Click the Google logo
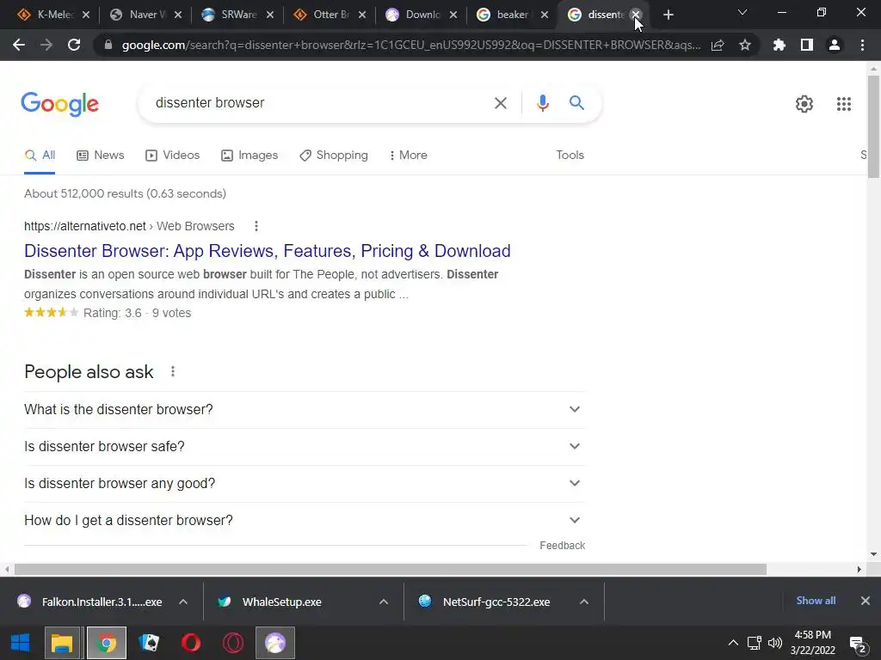 [x=60, y=104]
